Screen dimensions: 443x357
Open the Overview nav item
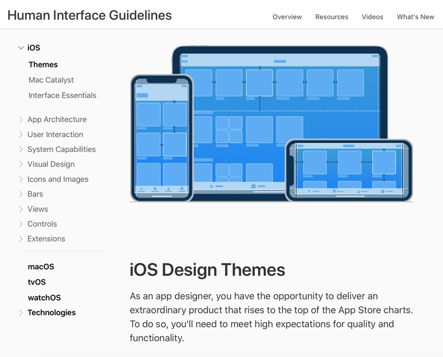point(287,17)
